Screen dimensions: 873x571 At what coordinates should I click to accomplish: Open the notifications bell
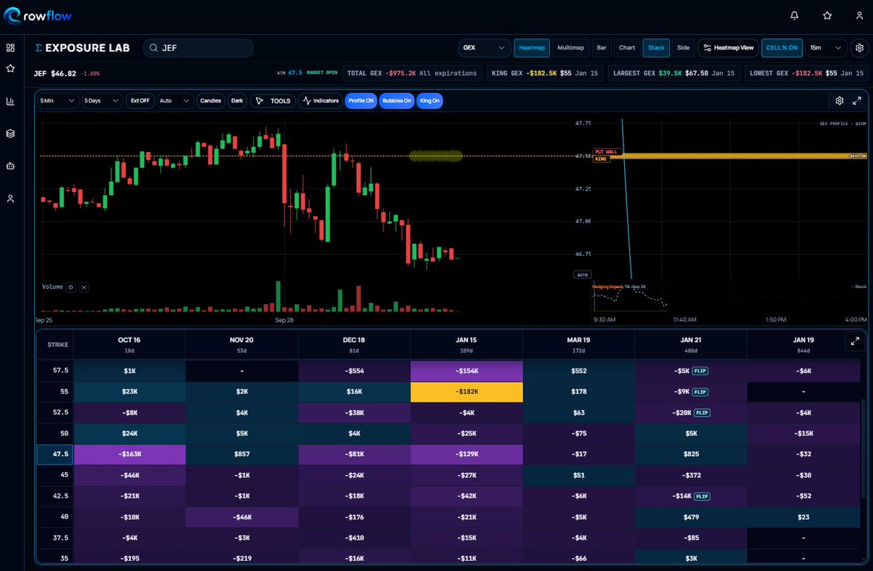[x=794, y=15]
